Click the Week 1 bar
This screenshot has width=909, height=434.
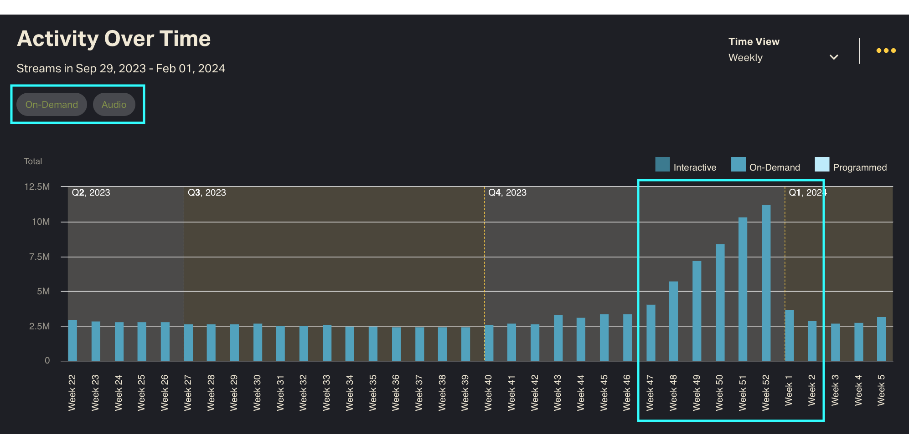click(x=789, y=336)
